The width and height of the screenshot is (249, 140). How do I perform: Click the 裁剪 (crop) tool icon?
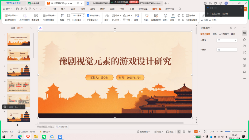pyautogui.click(x=62, y=16)
